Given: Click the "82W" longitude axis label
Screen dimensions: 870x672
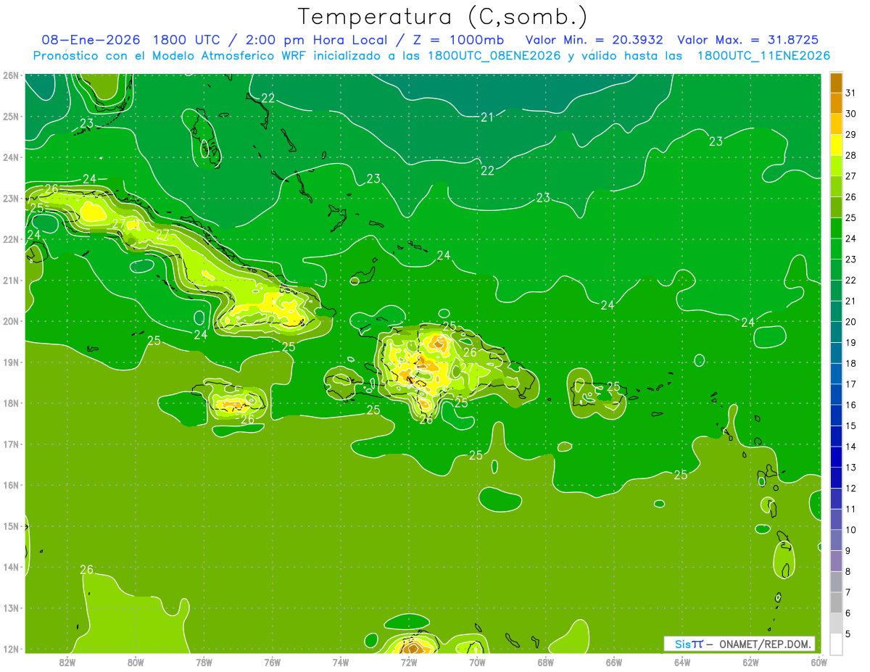Looking at the screenshot, I should (67, 662).
